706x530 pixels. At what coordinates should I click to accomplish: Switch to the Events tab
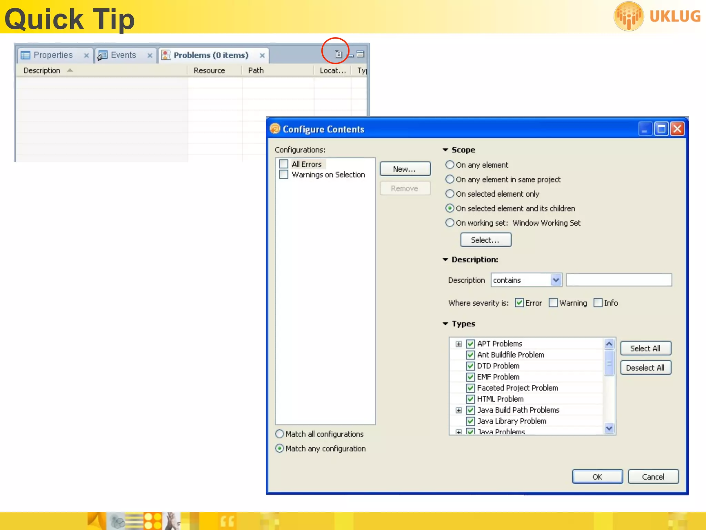(x=123, y=55)
